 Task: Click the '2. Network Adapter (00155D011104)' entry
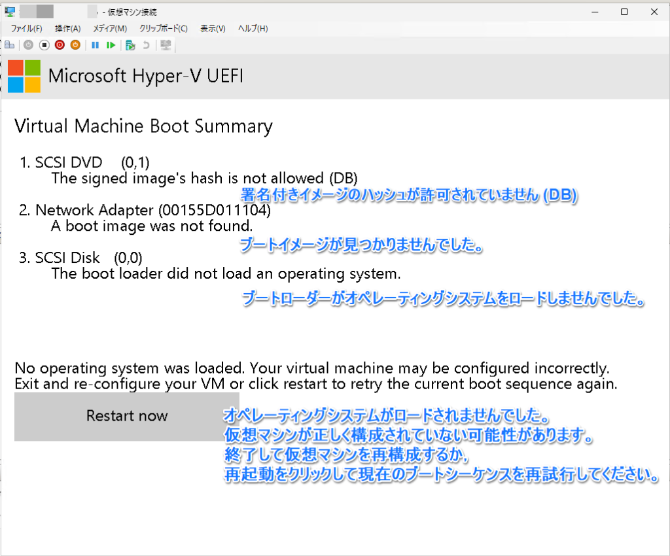pyautogui.click(x=145, y=210)
